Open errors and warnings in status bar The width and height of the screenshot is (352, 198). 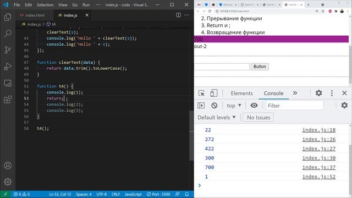point(21,194)
